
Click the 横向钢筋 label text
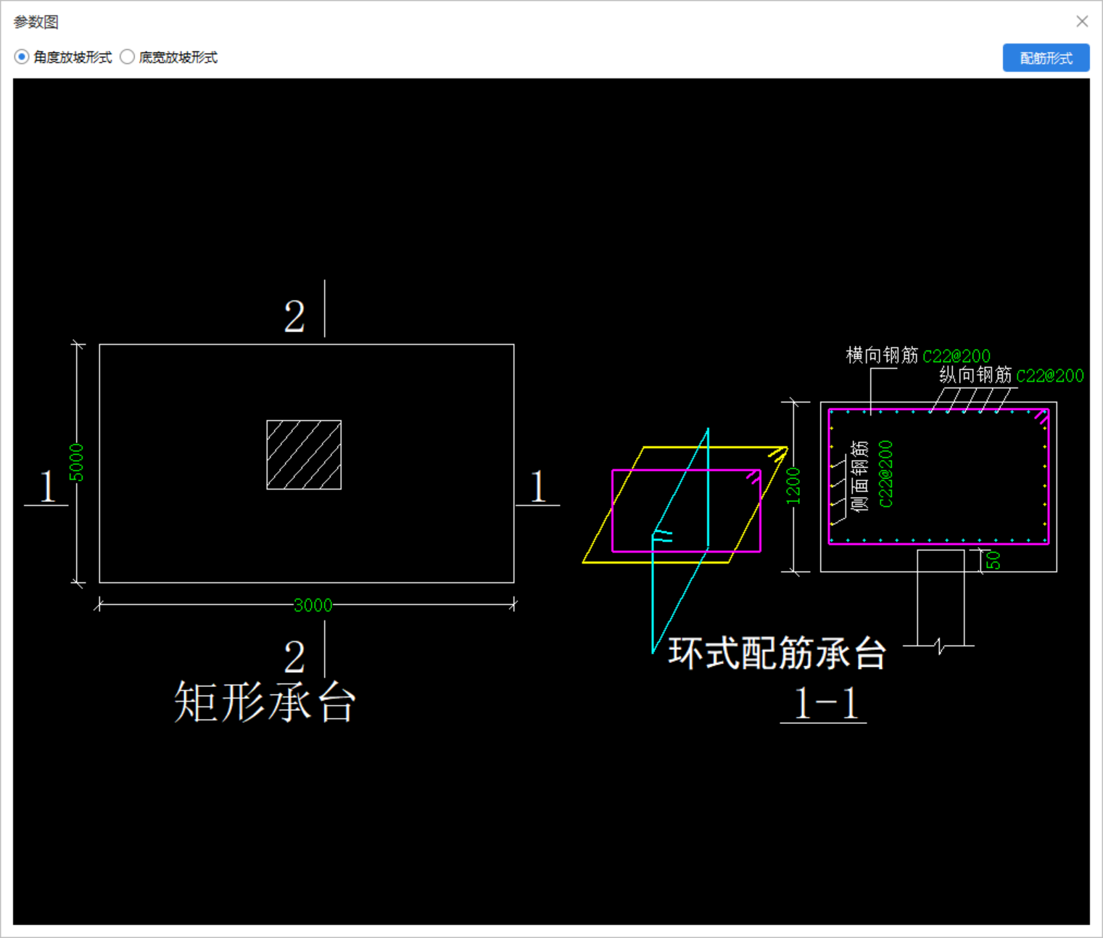click(x=883, y=355)
